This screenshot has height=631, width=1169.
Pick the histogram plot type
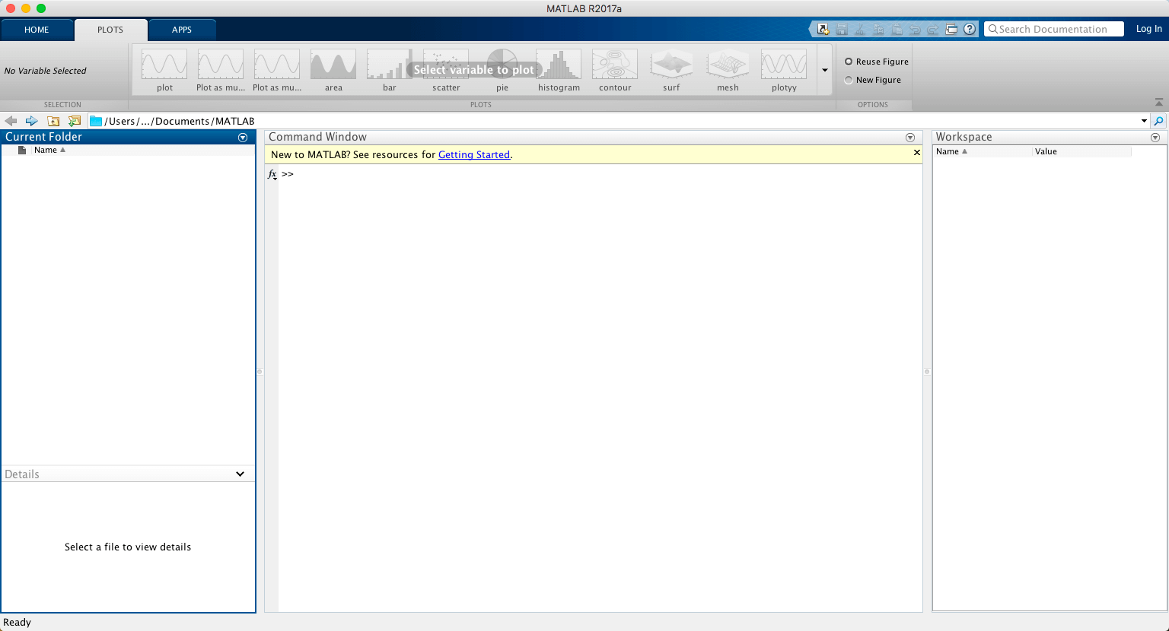pyautogui.click(x=559, y=71)
